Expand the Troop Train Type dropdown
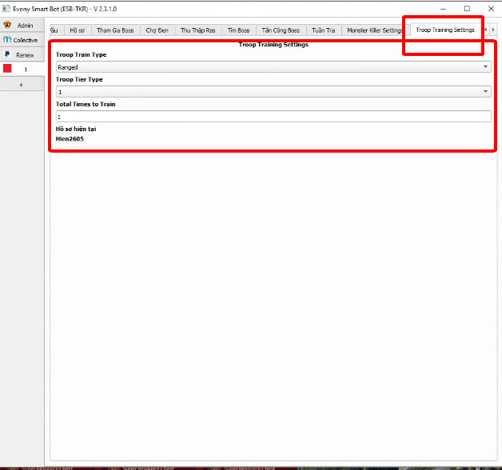 tap(273, 67)
